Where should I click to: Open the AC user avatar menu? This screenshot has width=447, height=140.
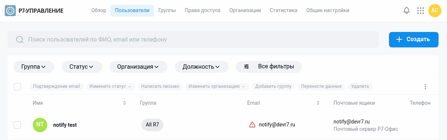[x=435, y=10]
